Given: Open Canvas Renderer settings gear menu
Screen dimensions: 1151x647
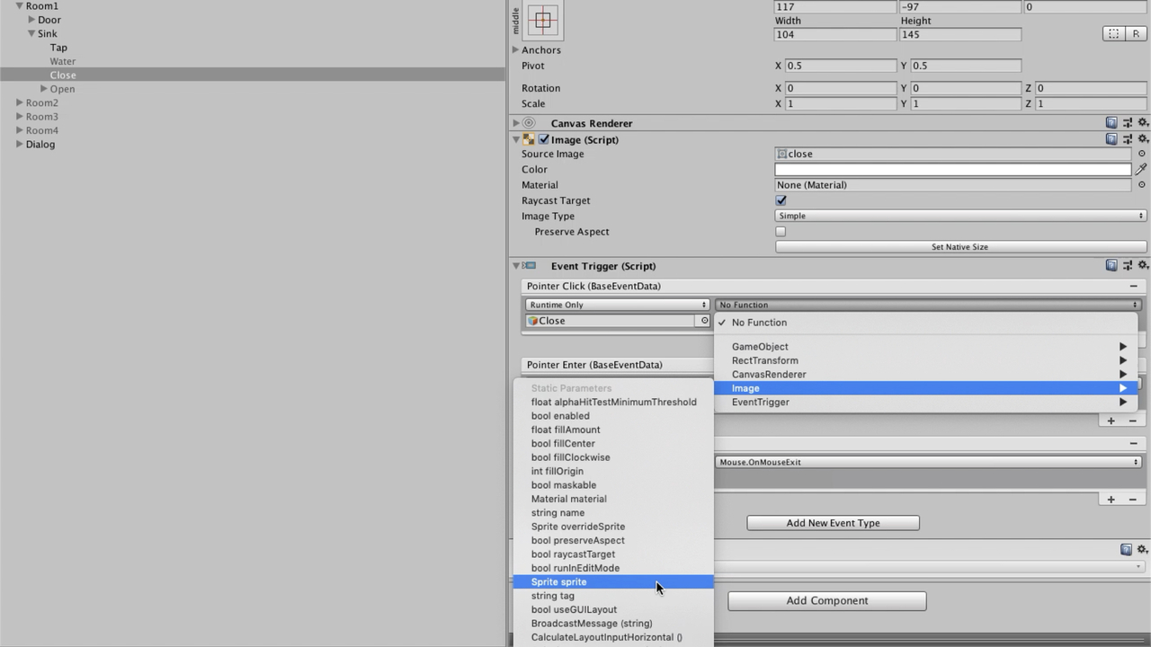Looking at the screenshot, I should pos(1143,123).
